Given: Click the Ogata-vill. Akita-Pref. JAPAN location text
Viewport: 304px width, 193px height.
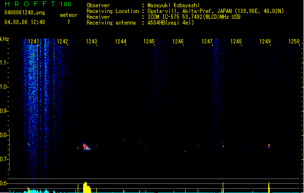Looking at the screenshot, I should 216,11.
